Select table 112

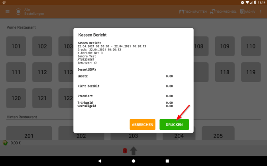pyautogui.click(x=42, y=72)
